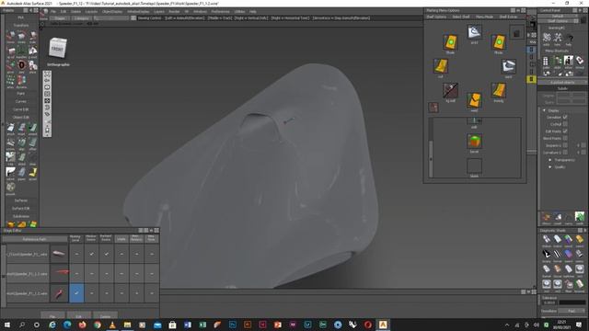The height and width of the screenshot is (331, 589).
Task: Click the FRONT face of the ViewCube
Action: [57, 49]
